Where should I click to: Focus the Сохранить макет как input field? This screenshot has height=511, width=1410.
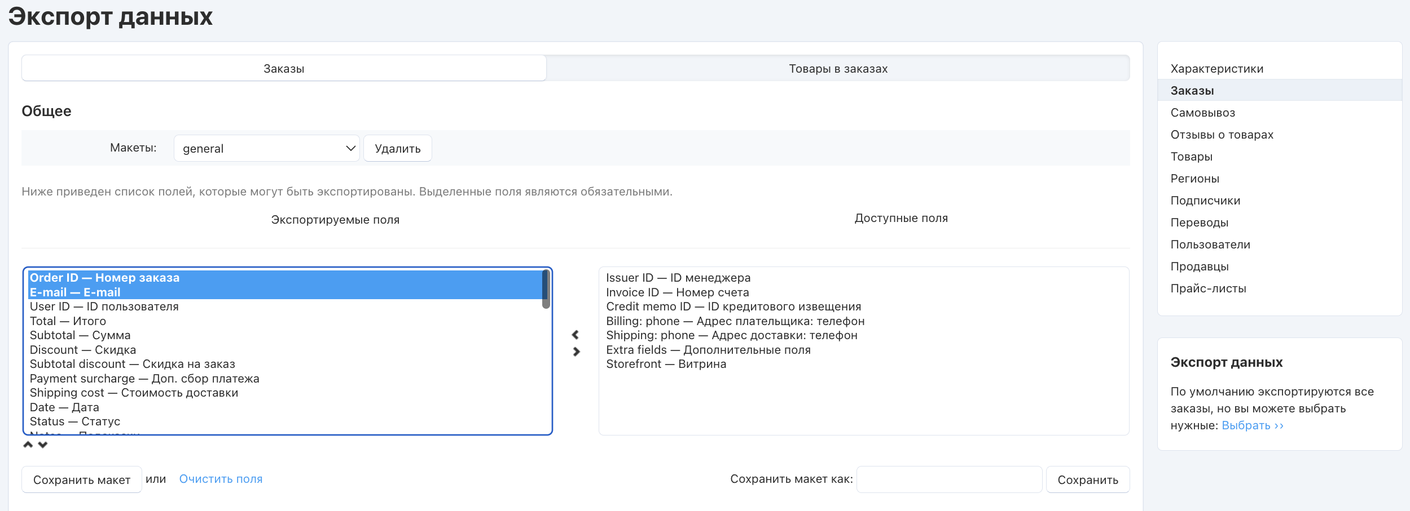pyautogui.click(x=949, y=479)
